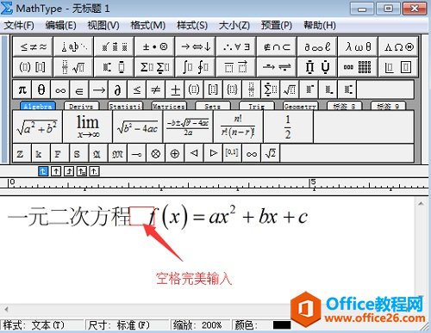Image resolution: width=431 pixels, height=333 pixels.
Task: Open the 大小(Z) menu
Action: point(234,26)
